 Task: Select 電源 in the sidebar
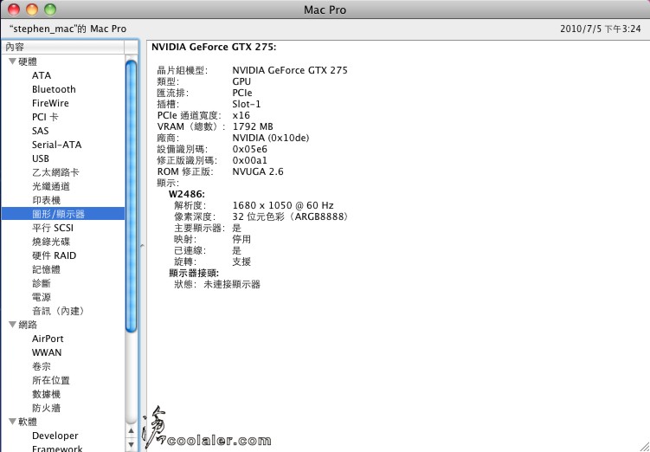click(x=42, y=297)
